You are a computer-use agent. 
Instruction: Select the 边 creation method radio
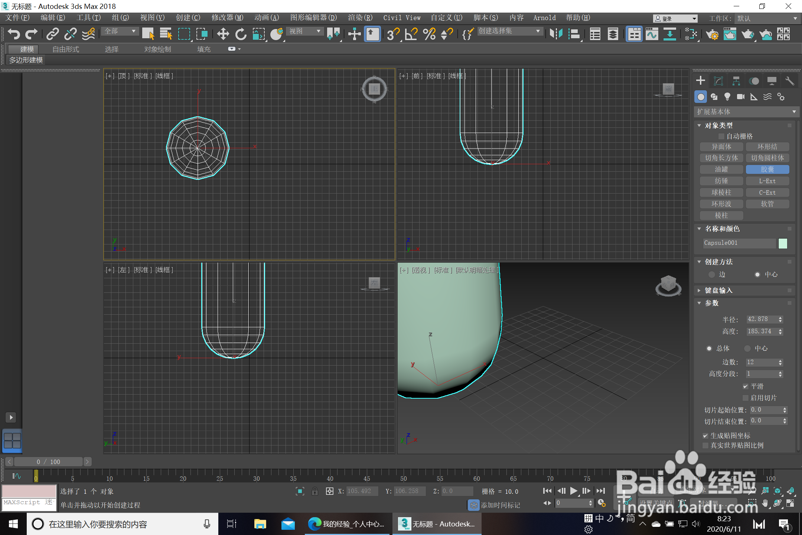click(x=712, y=275)
